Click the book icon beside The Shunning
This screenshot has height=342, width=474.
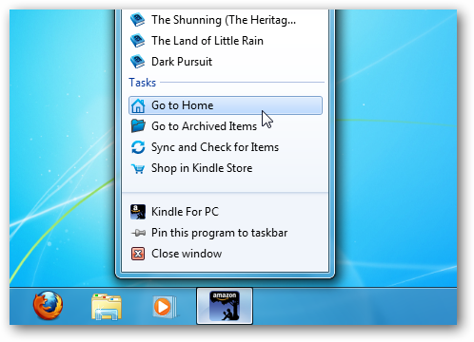pyautogui.click(x=138, y=20)
